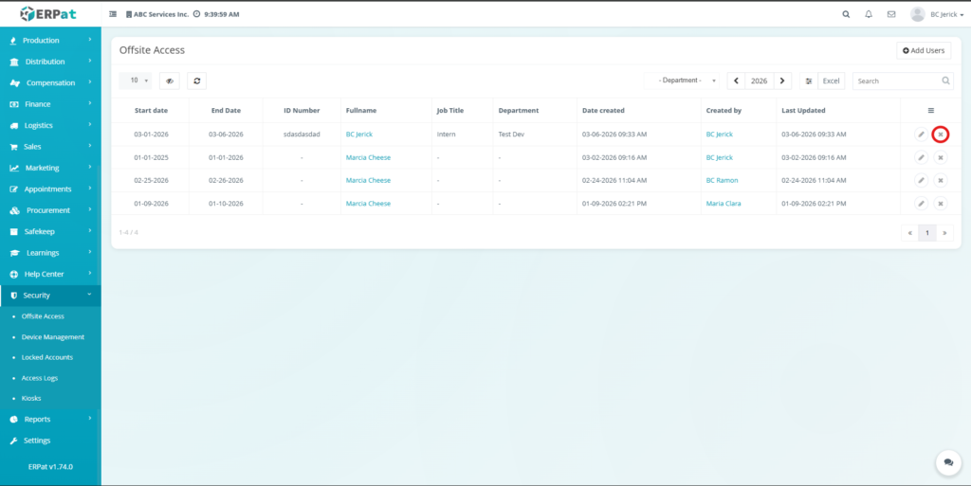Open the Maria Clara creator link
971x486 pixels.
(724, 204)
